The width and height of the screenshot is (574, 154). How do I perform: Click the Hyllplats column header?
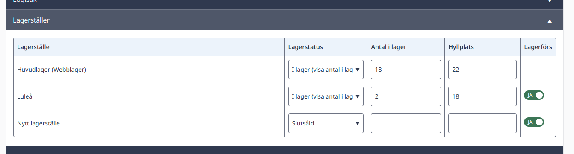[x=461, y=47]
